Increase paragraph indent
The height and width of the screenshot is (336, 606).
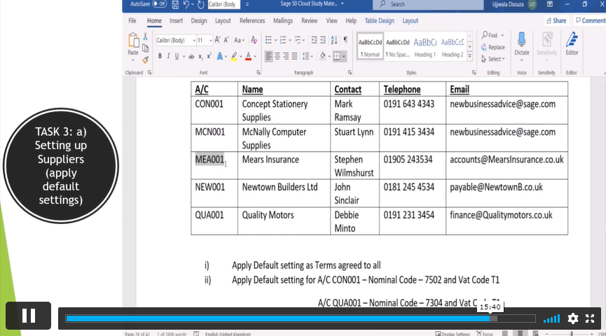click(323, 40)
